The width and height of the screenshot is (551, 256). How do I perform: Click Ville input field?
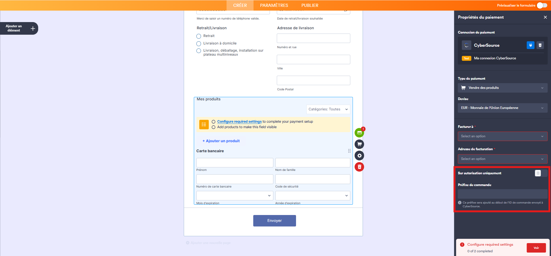[314, 59]
